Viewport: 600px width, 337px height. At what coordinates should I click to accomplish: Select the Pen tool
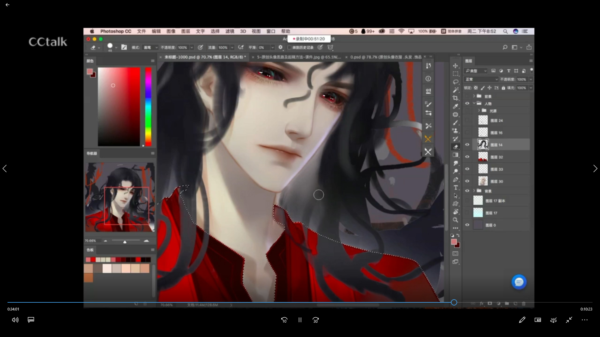click(455, 179)
